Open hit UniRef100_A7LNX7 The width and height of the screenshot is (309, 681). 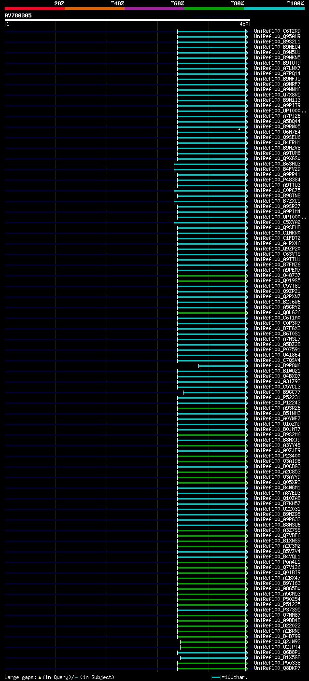(x=277, y=68)
